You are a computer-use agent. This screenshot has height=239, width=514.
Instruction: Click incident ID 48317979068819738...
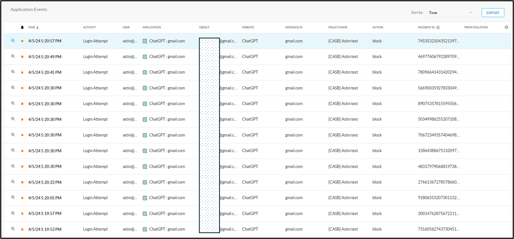pos(439,167)
